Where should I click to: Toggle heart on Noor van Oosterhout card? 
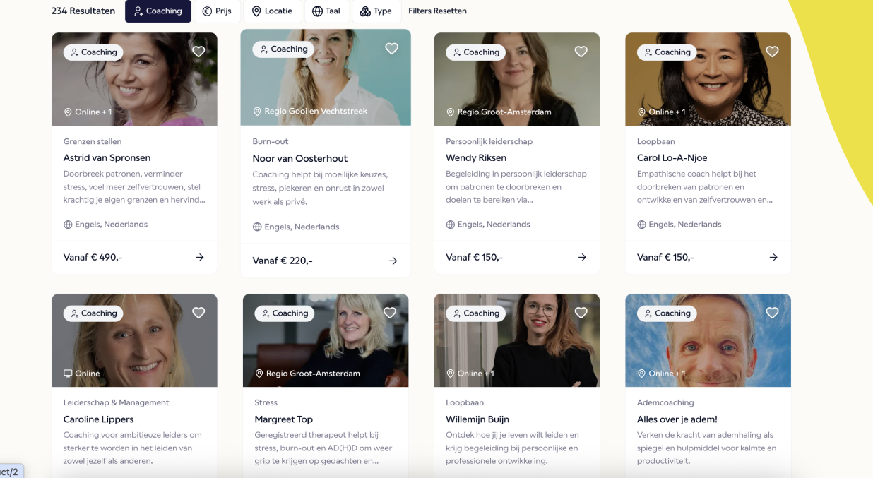(x=391, y=49)
